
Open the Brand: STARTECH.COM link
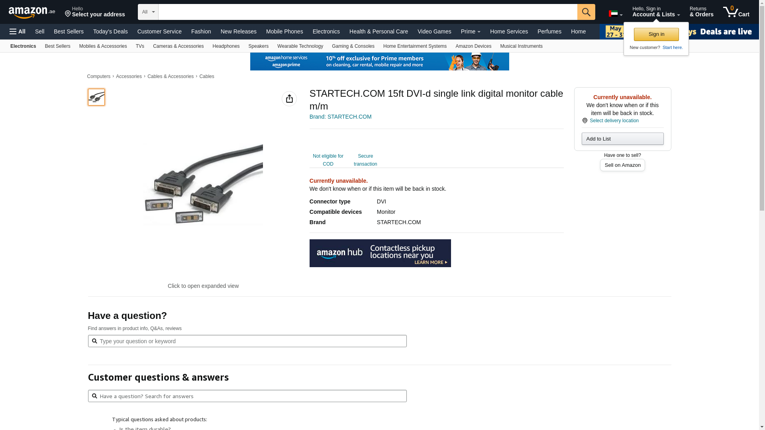pyautogui.click(x=340, y=117)
